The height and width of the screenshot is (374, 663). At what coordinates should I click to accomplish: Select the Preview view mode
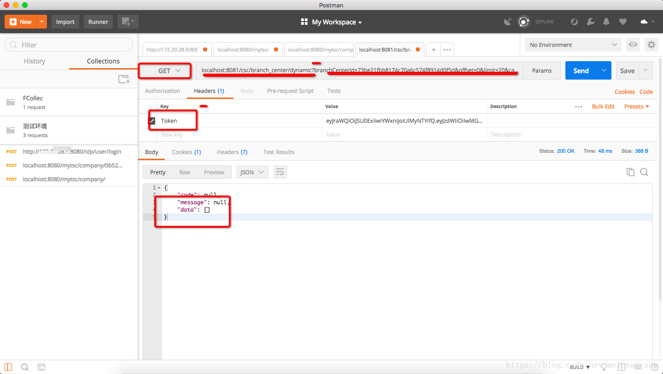coord(214,172)
